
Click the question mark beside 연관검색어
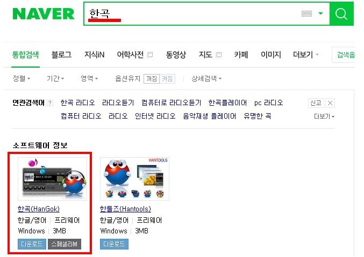[x=50, y=103]
